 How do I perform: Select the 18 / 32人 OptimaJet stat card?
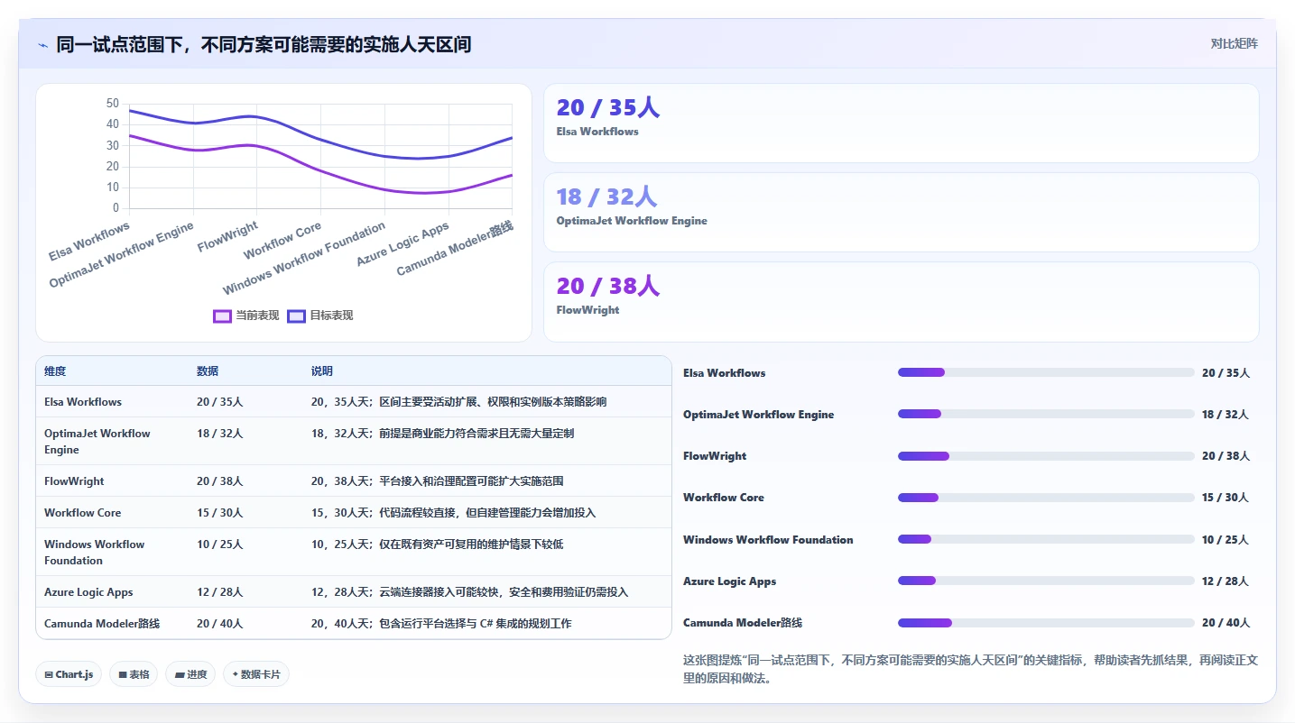click(x=901, y=212)
